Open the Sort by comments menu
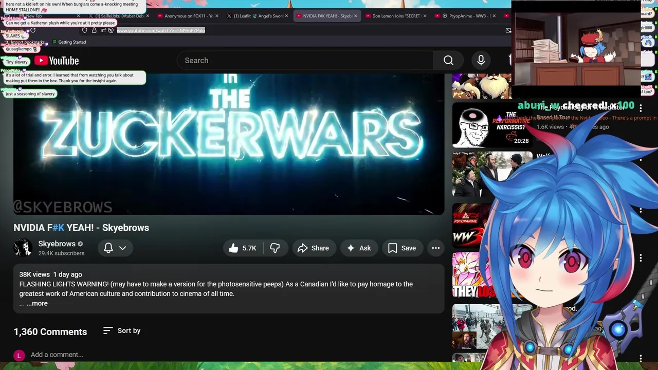658x370 pixels. tap(122, 331)
